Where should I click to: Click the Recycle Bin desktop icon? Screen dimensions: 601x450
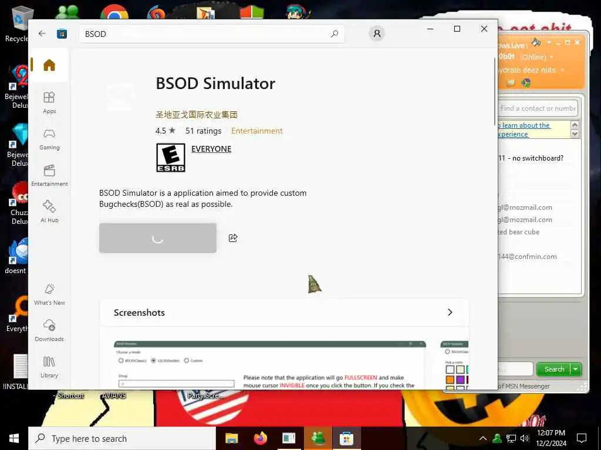pos(17,23)
